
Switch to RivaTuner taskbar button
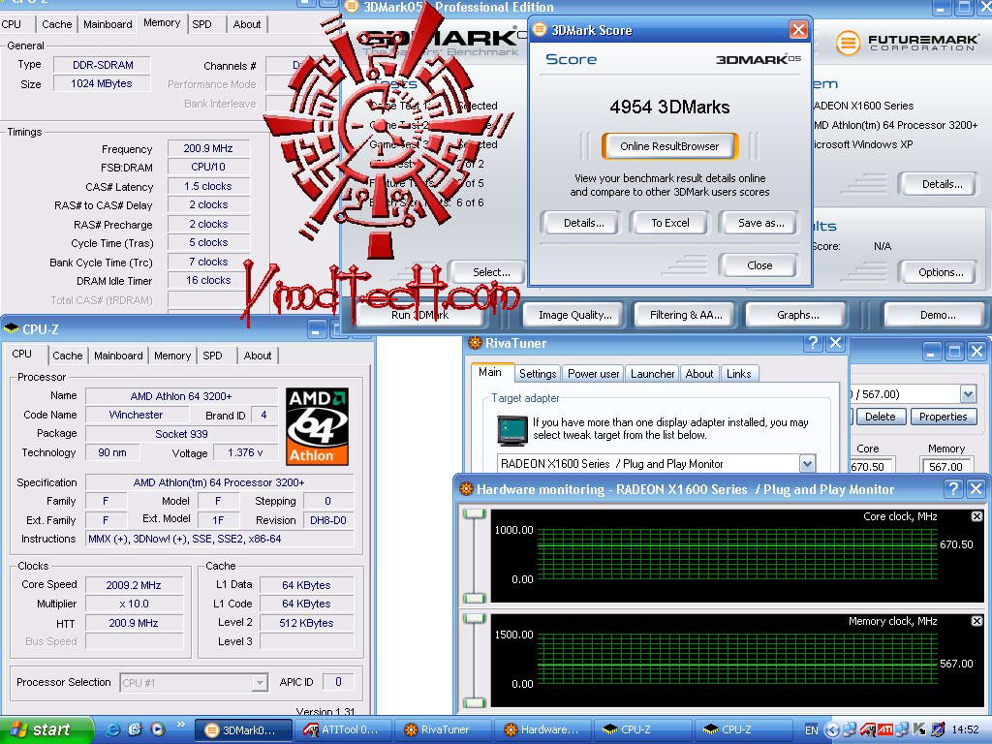(x=442, y=730)
